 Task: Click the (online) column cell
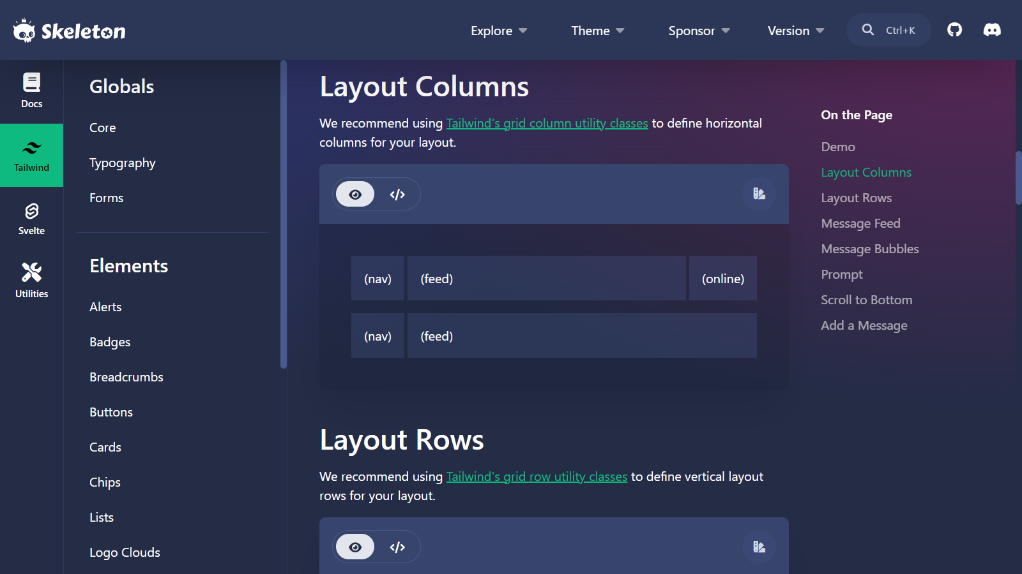point(723,278)
